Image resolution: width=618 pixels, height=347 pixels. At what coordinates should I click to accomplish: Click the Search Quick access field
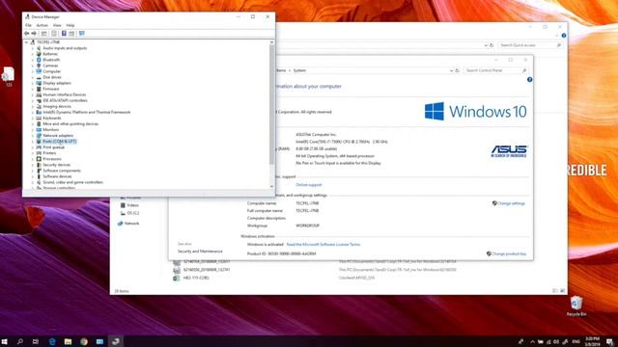click(x=530, y=45)
